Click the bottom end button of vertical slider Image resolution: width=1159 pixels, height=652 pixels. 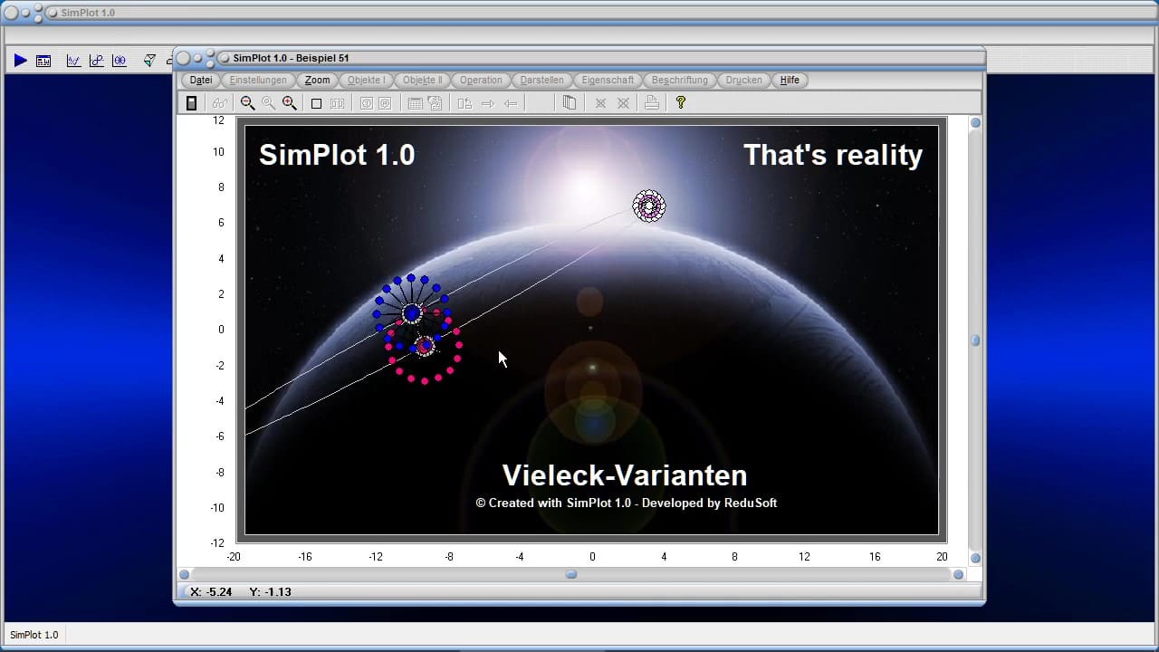pyautogui.click(x=975, y=558)
